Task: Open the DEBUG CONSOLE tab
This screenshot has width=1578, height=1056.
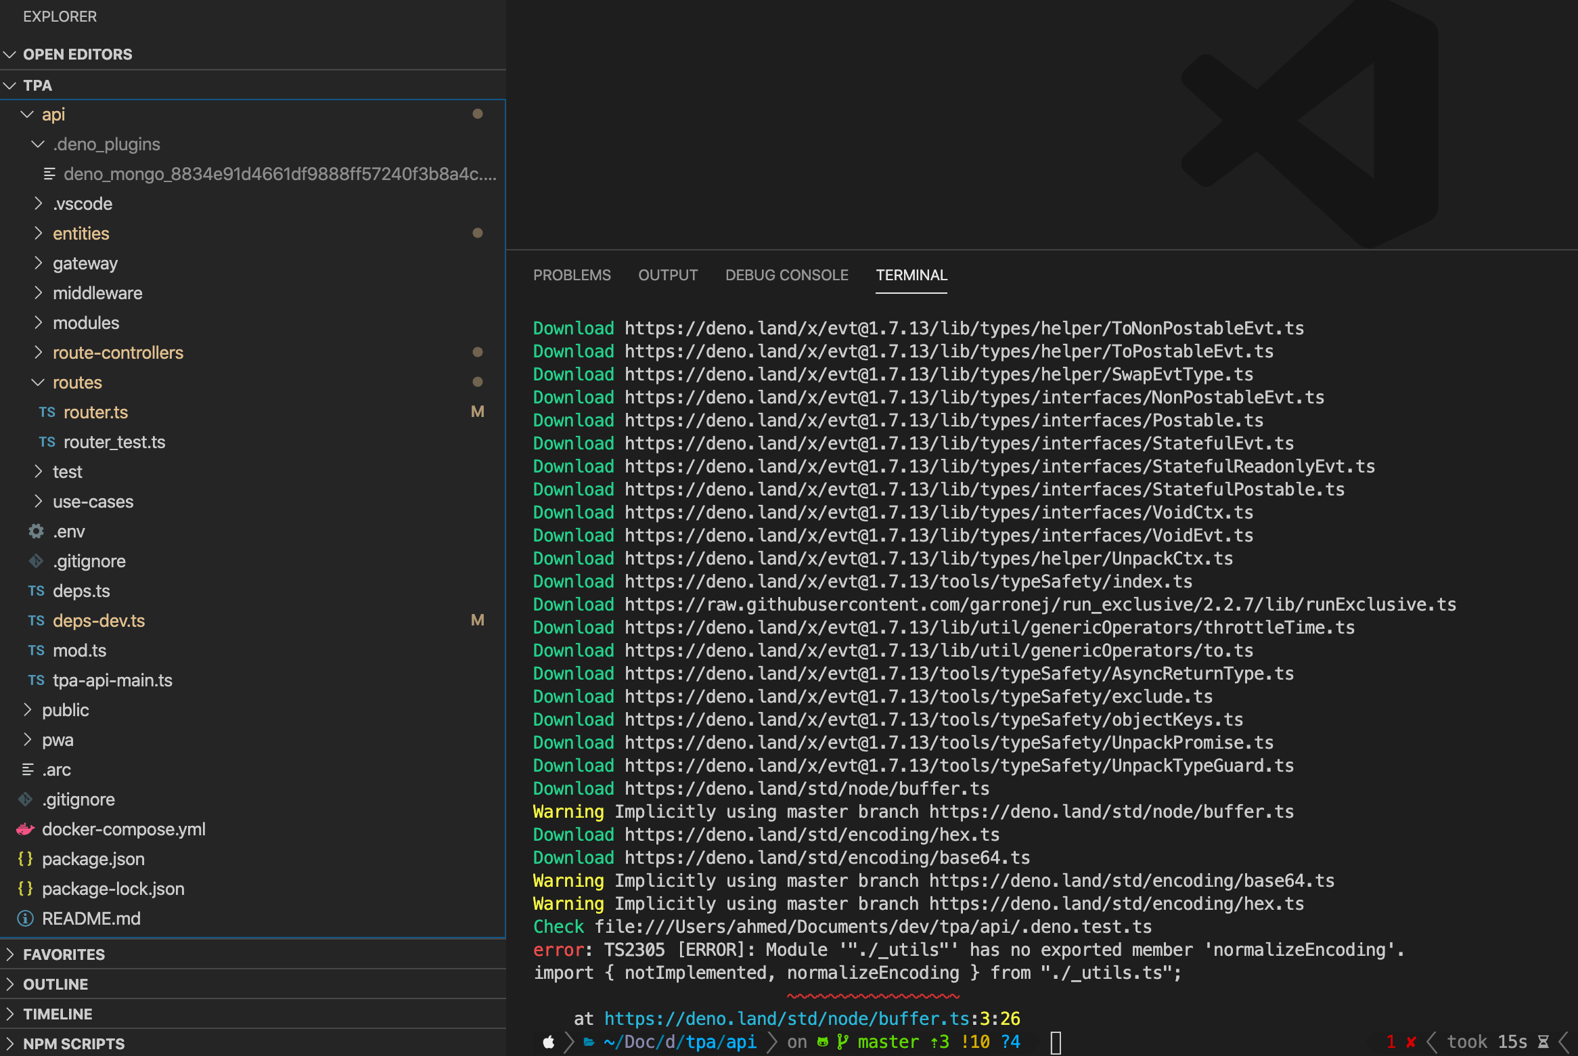Action: click(786, 276)
